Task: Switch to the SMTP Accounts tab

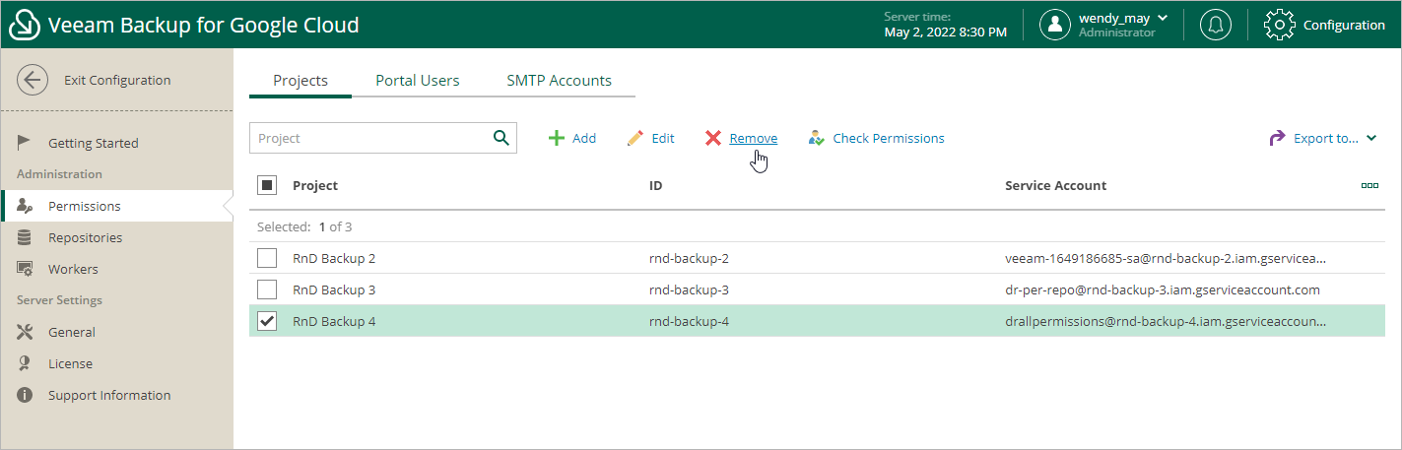Action: (560, 81)
